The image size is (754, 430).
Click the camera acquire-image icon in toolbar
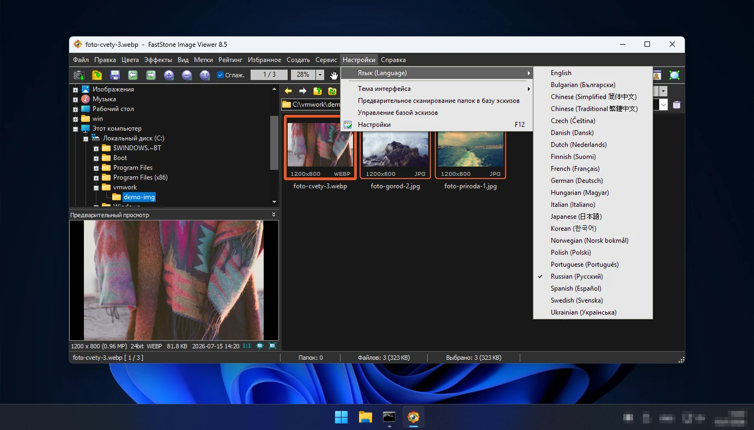point(79,75)
